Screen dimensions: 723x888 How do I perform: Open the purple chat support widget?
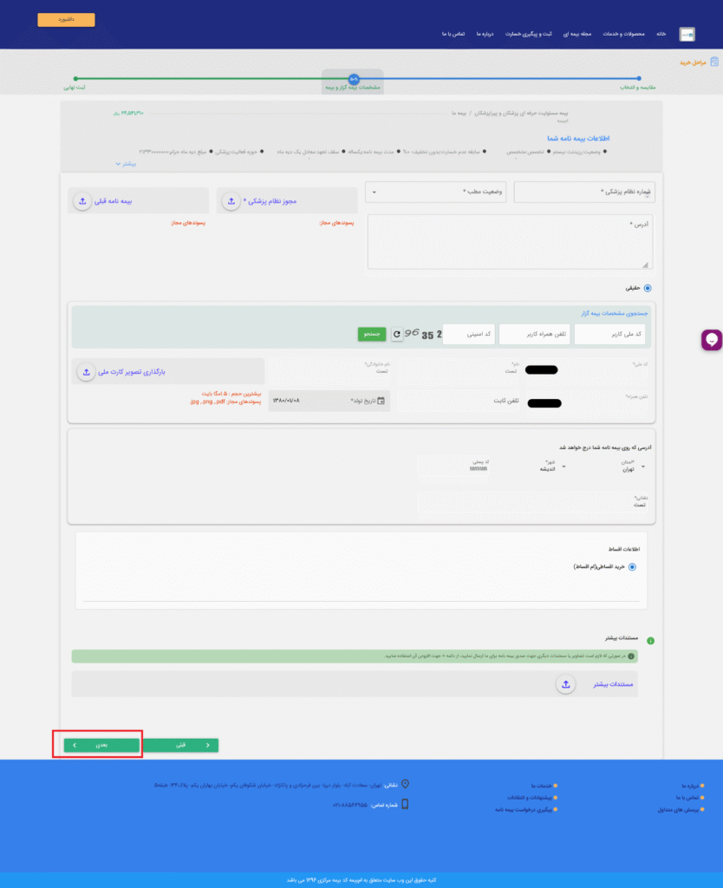tap(711, 340)
